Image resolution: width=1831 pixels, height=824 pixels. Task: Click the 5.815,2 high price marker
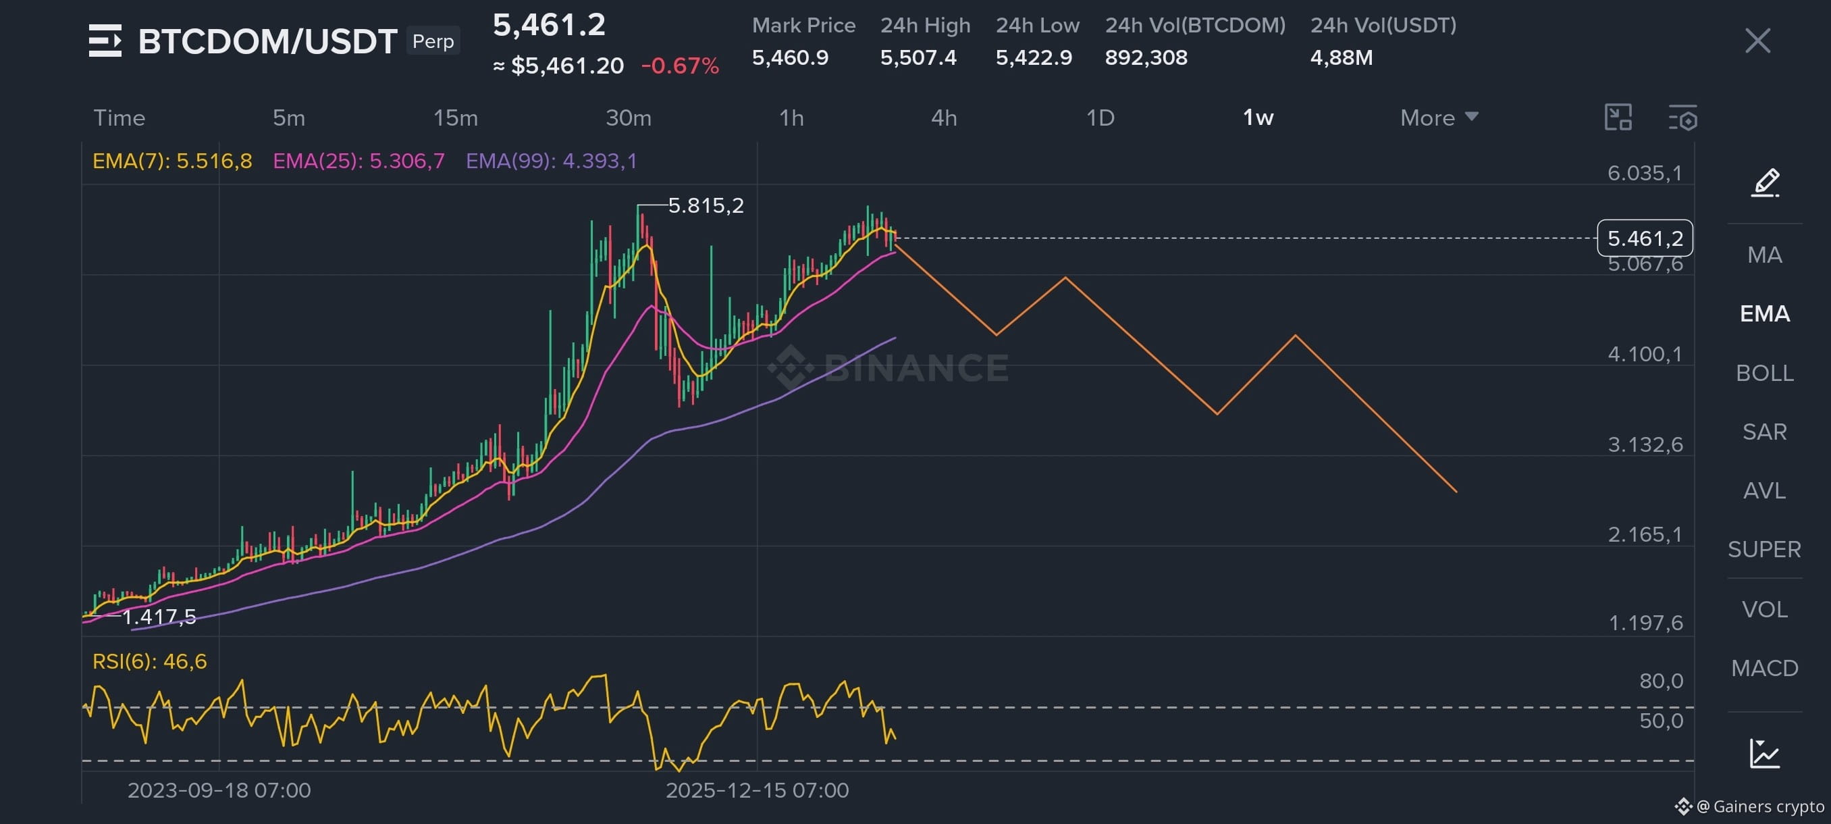click(x=706, y=205)
